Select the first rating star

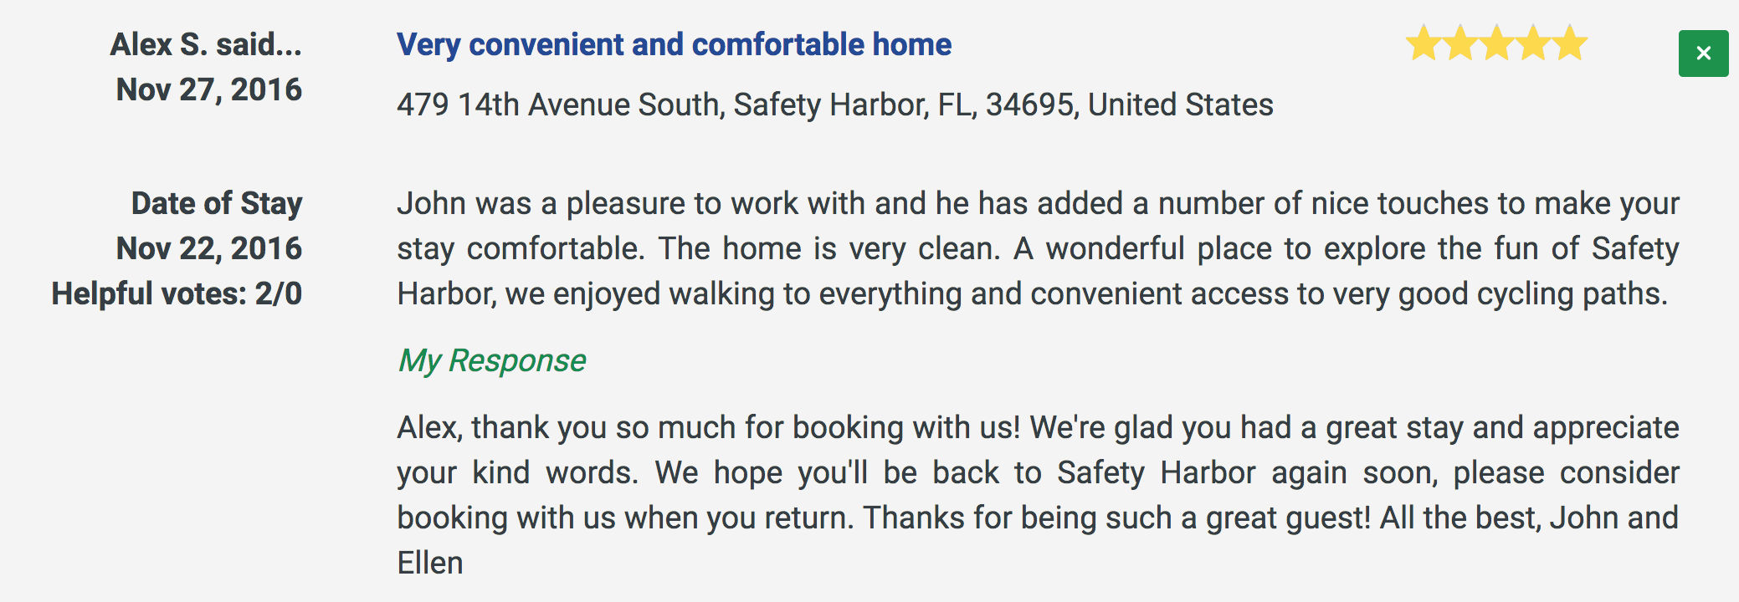(1423, 43)
